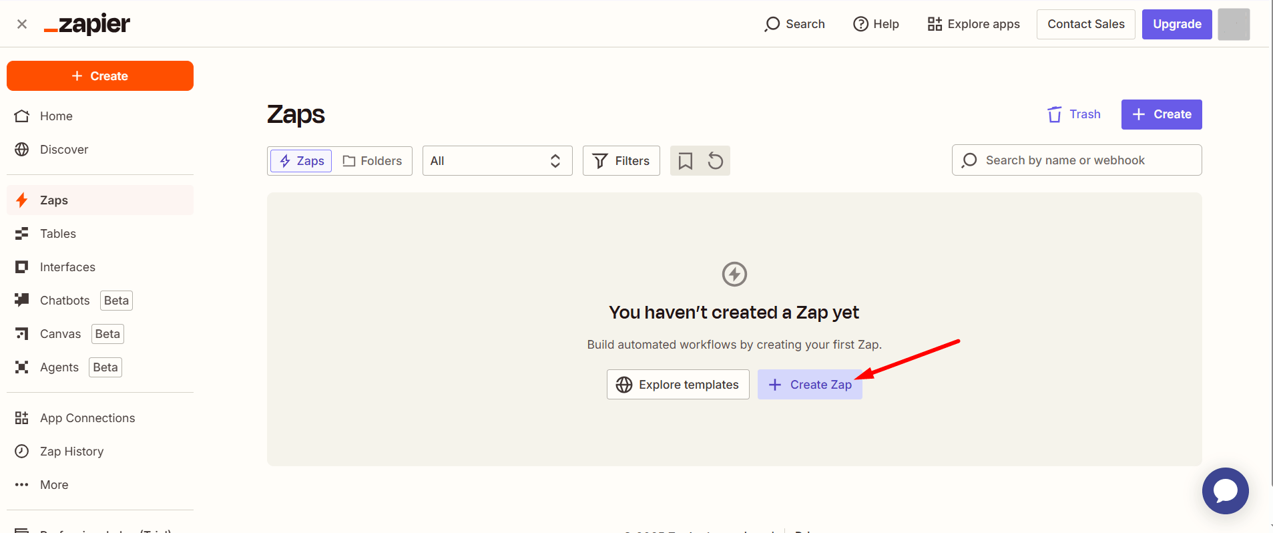
Task: Click the 'You haven't created a Zap yet' heading
Action: 734,313
